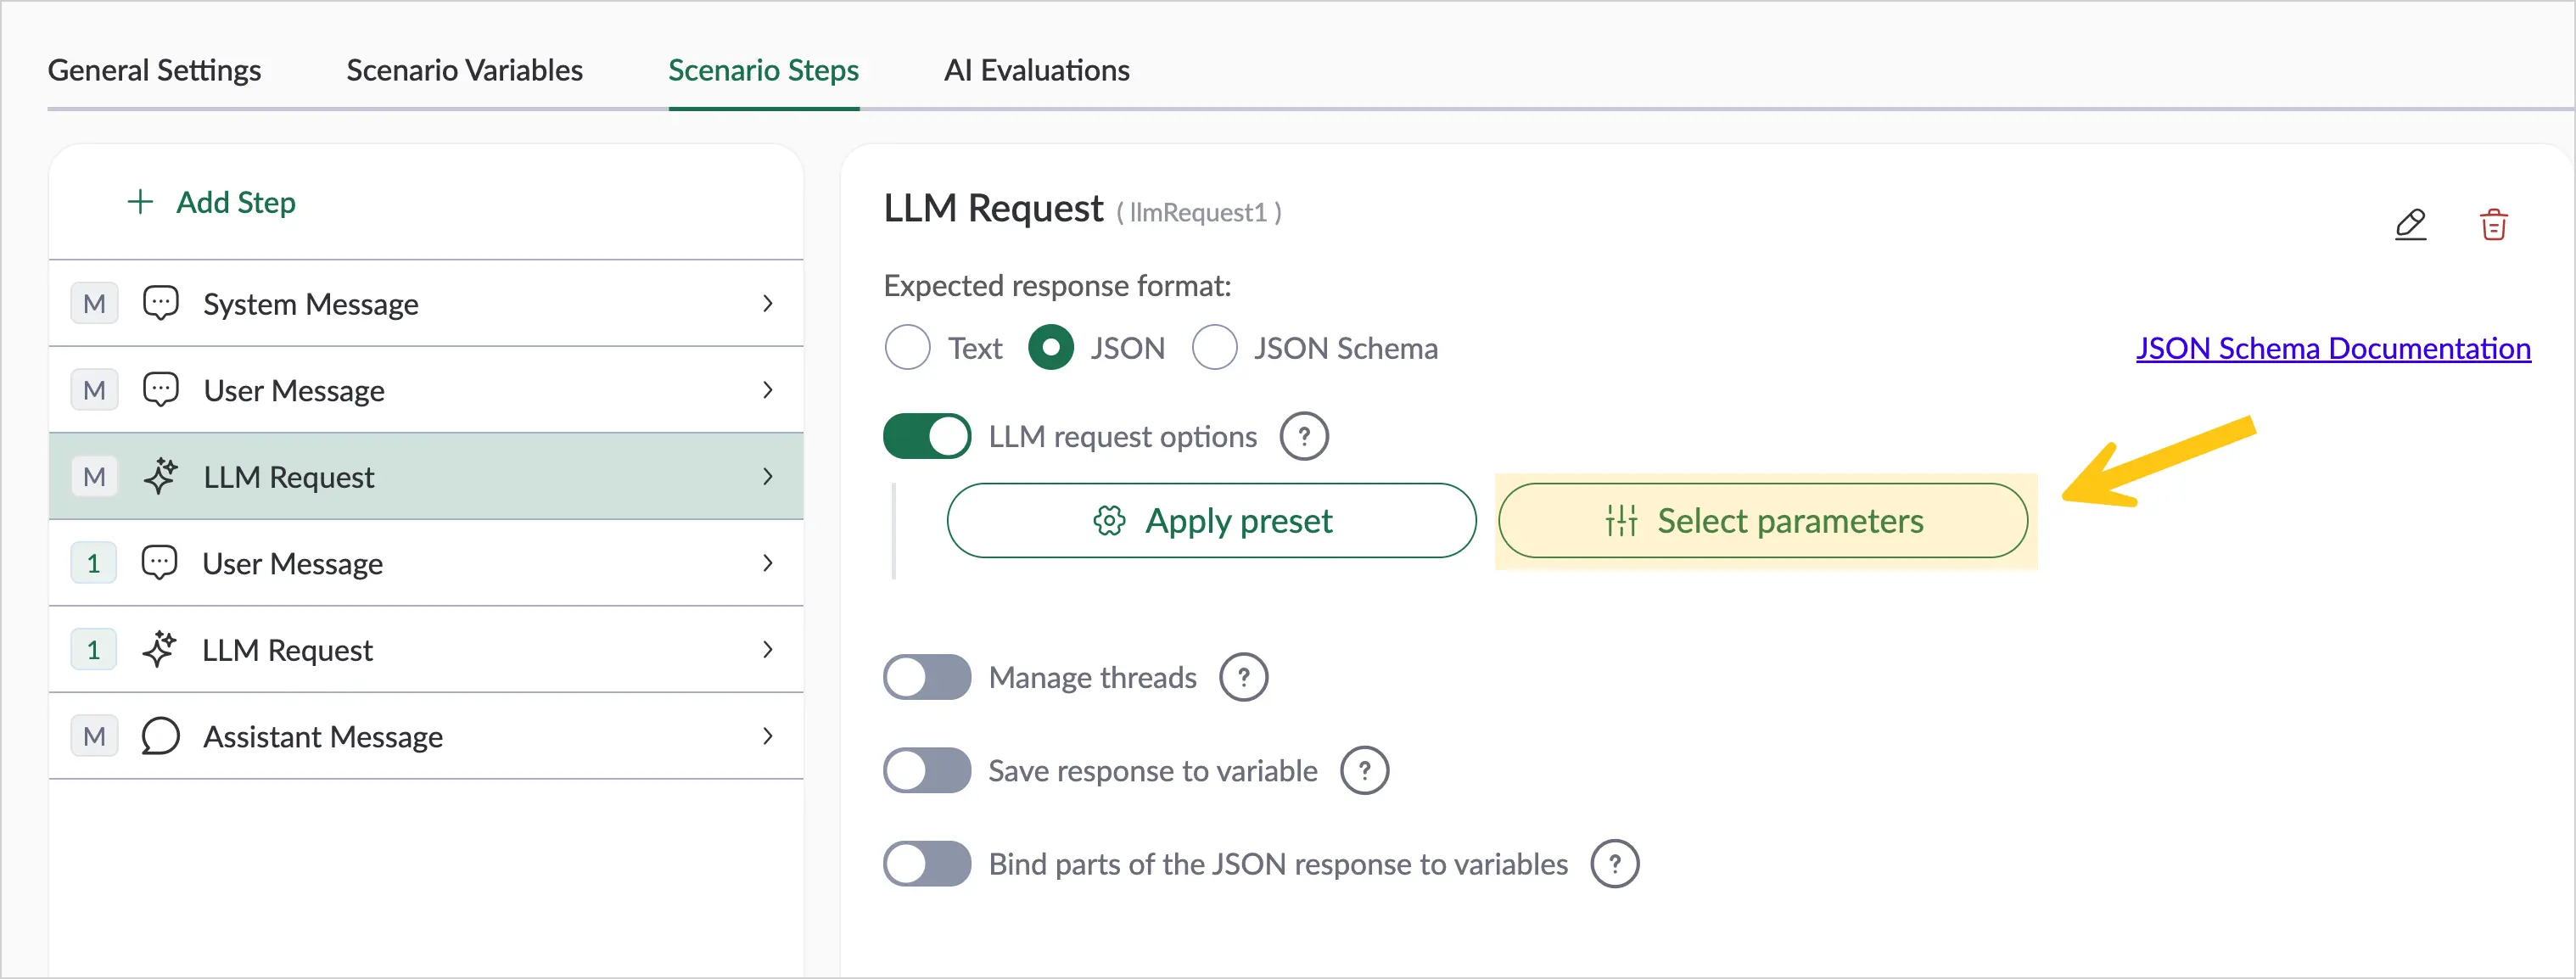Click the pencil edit icon for LLM Request

(2410, 224)
